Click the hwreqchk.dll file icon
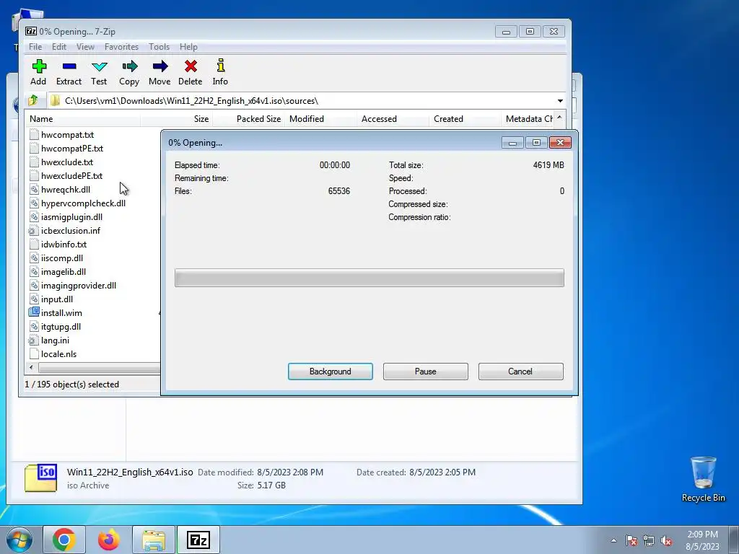The height and width of the screenshot is (554, 739). point(34,190)
